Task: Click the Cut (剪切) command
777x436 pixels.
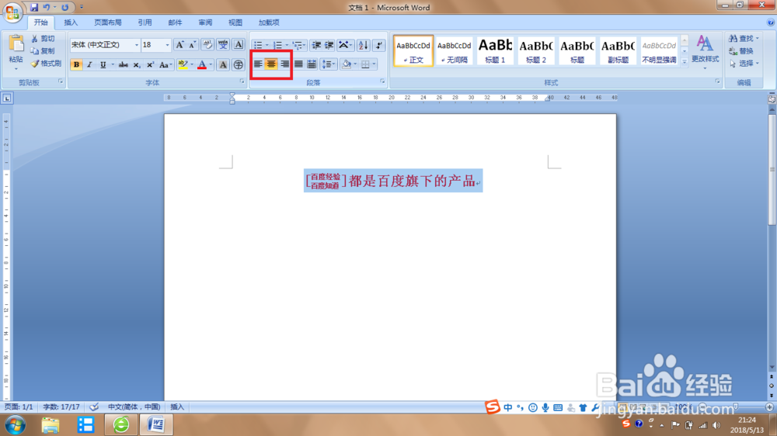Action: [43, 39]
